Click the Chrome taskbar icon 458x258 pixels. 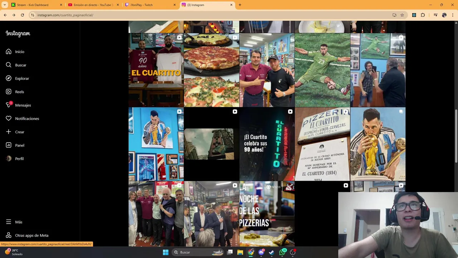[x=251, y=252]
